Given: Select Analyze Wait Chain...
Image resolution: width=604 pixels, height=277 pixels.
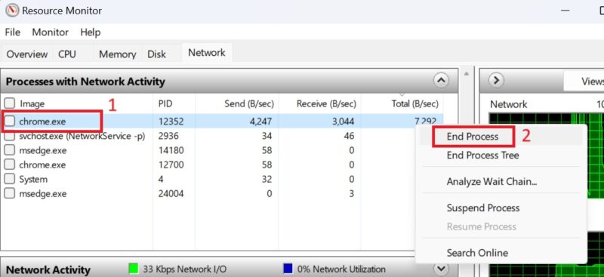Looking at the screenshot, I should [492, 181].
